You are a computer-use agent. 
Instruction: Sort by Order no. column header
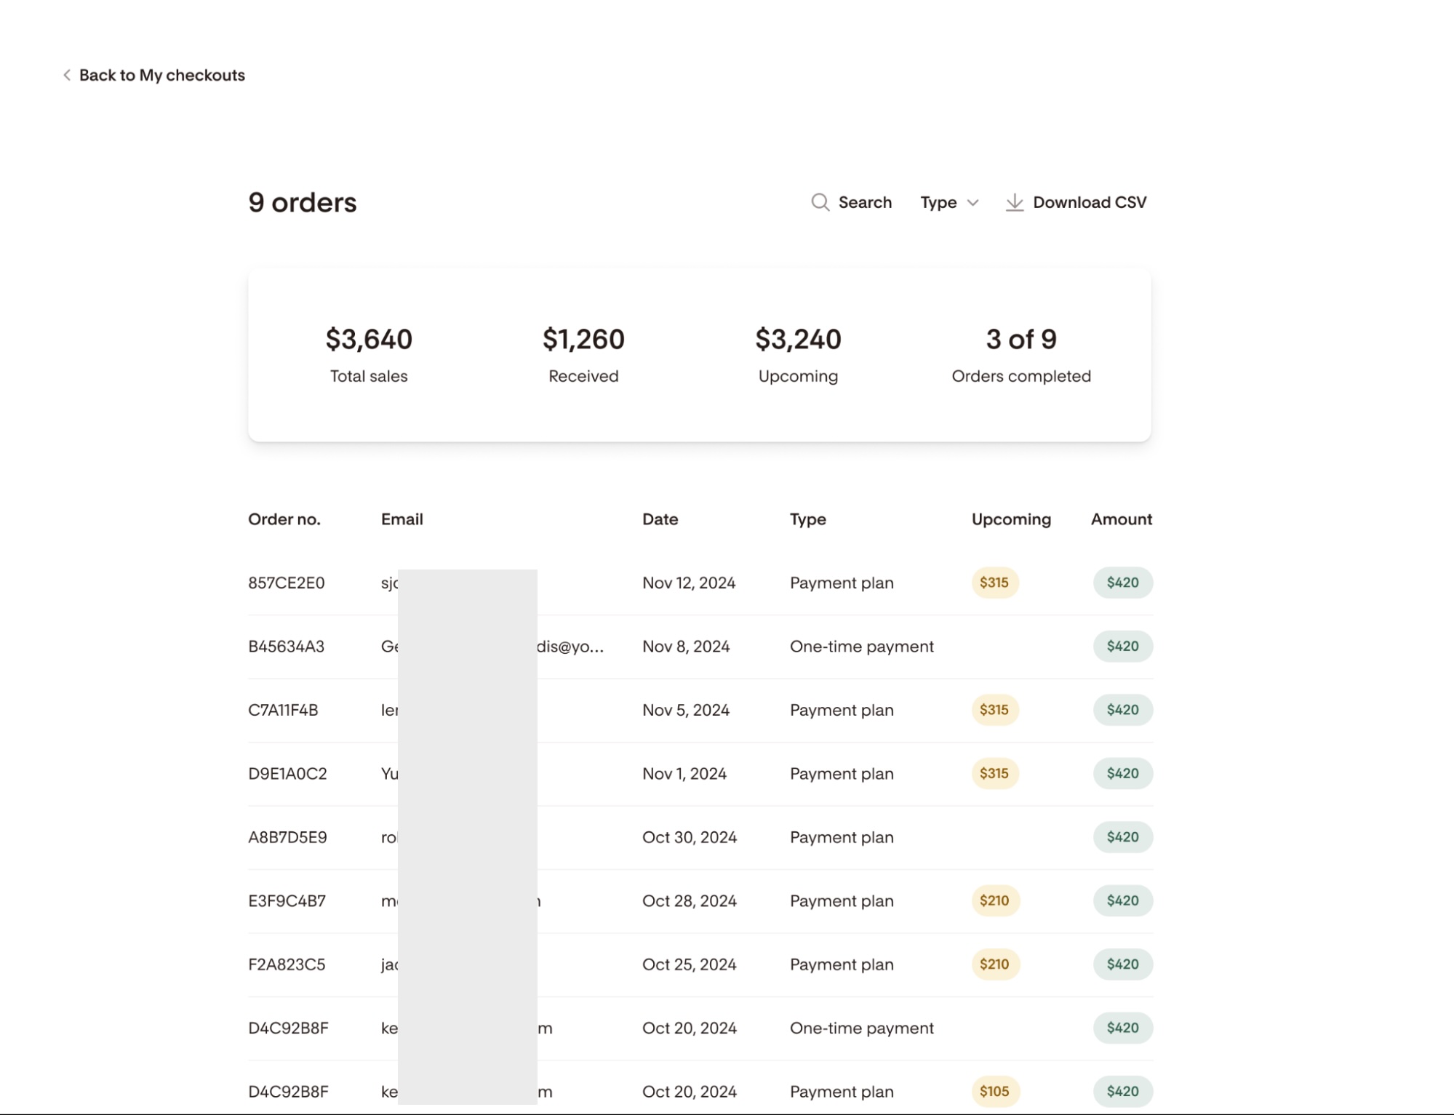284,519
